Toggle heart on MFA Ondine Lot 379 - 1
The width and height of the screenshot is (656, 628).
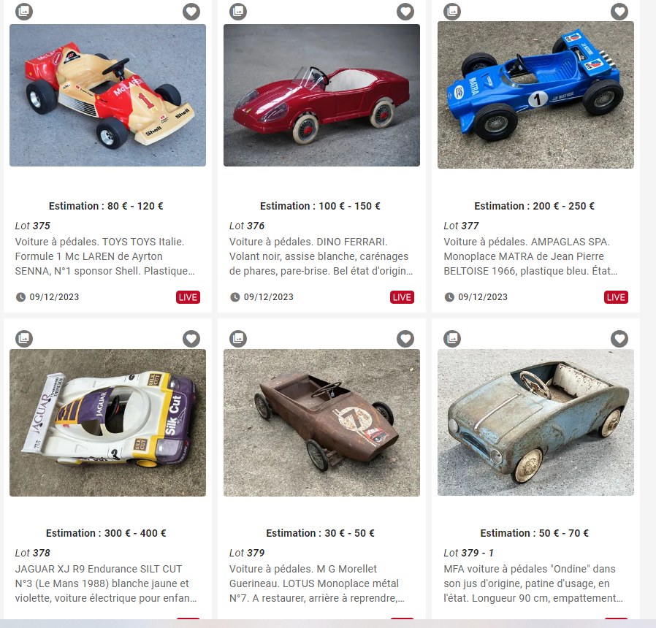click(x=619, y=338)
